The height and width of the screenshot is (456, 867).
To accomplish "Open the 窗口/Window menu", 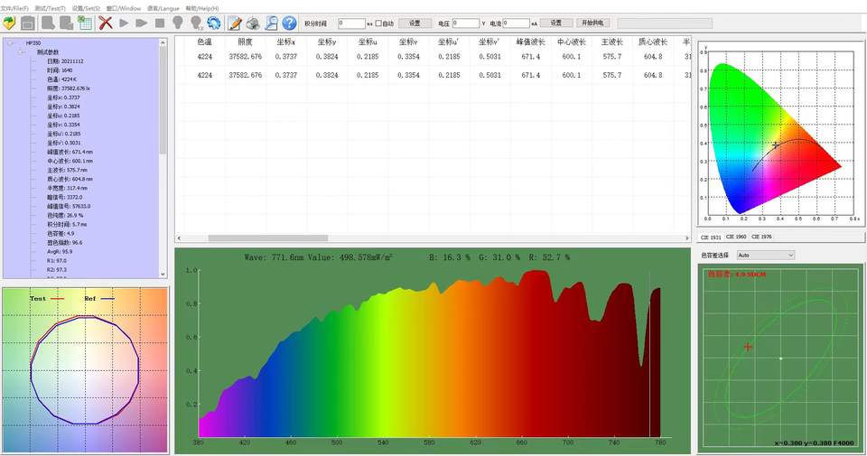I will (124, 9).
